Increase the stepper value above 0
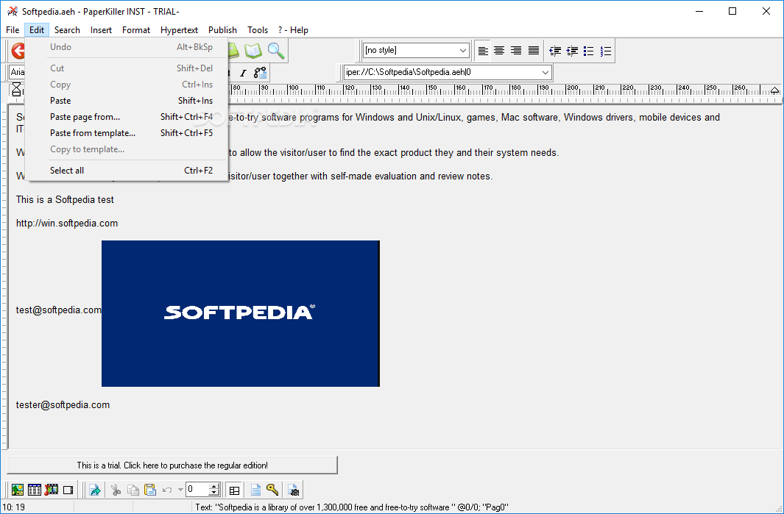 [214, 487]
